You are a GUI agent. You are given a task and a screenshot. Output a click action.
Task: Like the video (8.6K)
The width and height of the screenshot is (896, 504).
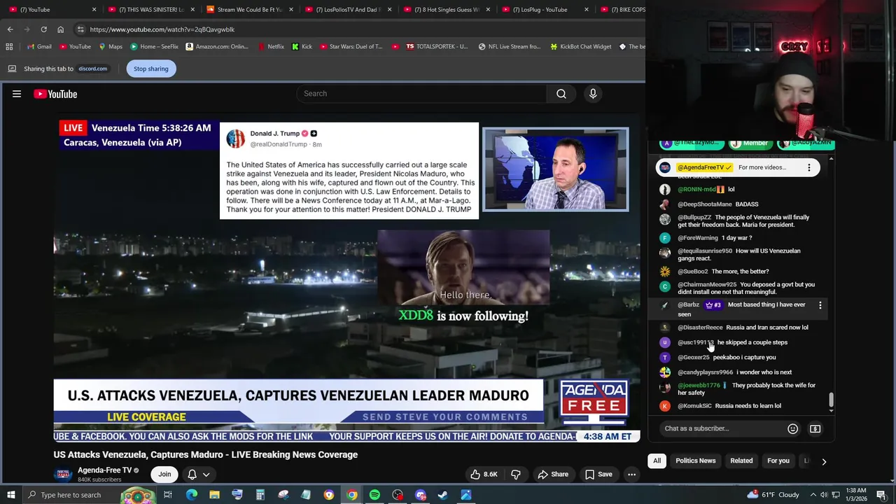[484, 475]
